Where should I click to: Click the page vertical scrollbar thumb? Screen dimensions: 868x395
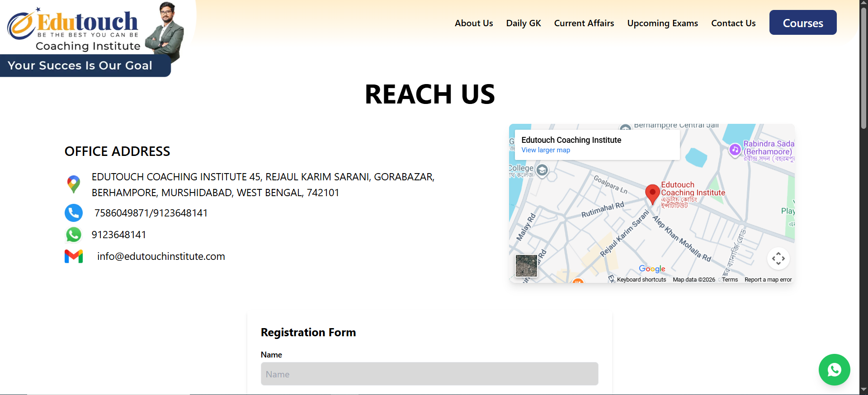(863, 68)
